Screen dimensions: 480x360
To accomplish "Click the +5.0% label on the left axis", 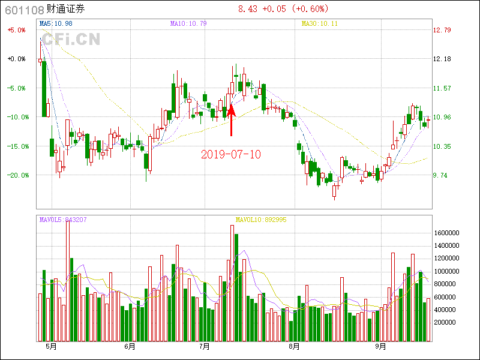I will point(16,30).
